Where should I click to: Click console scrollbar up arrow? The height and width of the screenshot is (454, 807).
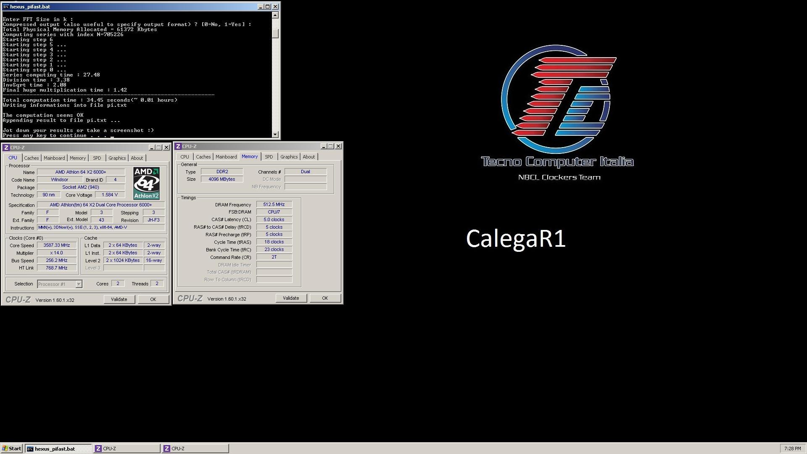click(x=275, y=15)
